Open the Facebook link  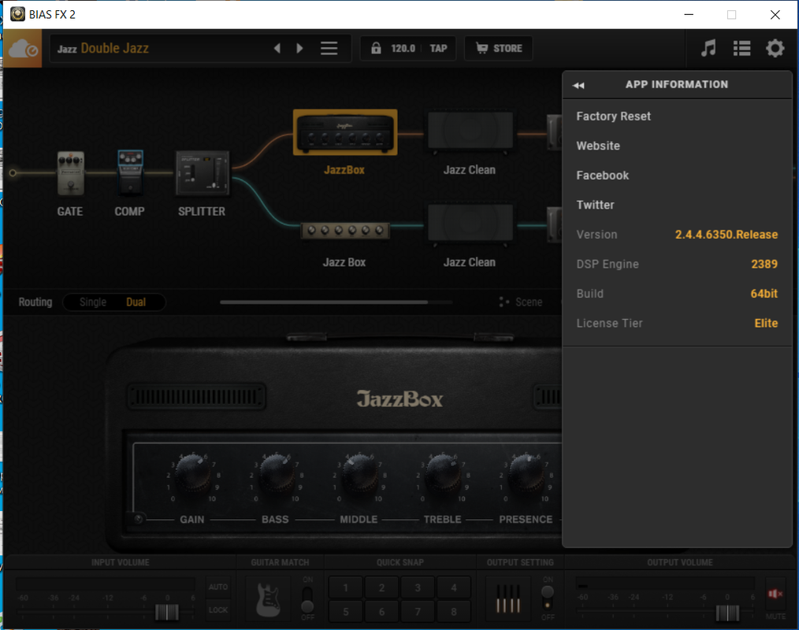[x=603, y=175]
